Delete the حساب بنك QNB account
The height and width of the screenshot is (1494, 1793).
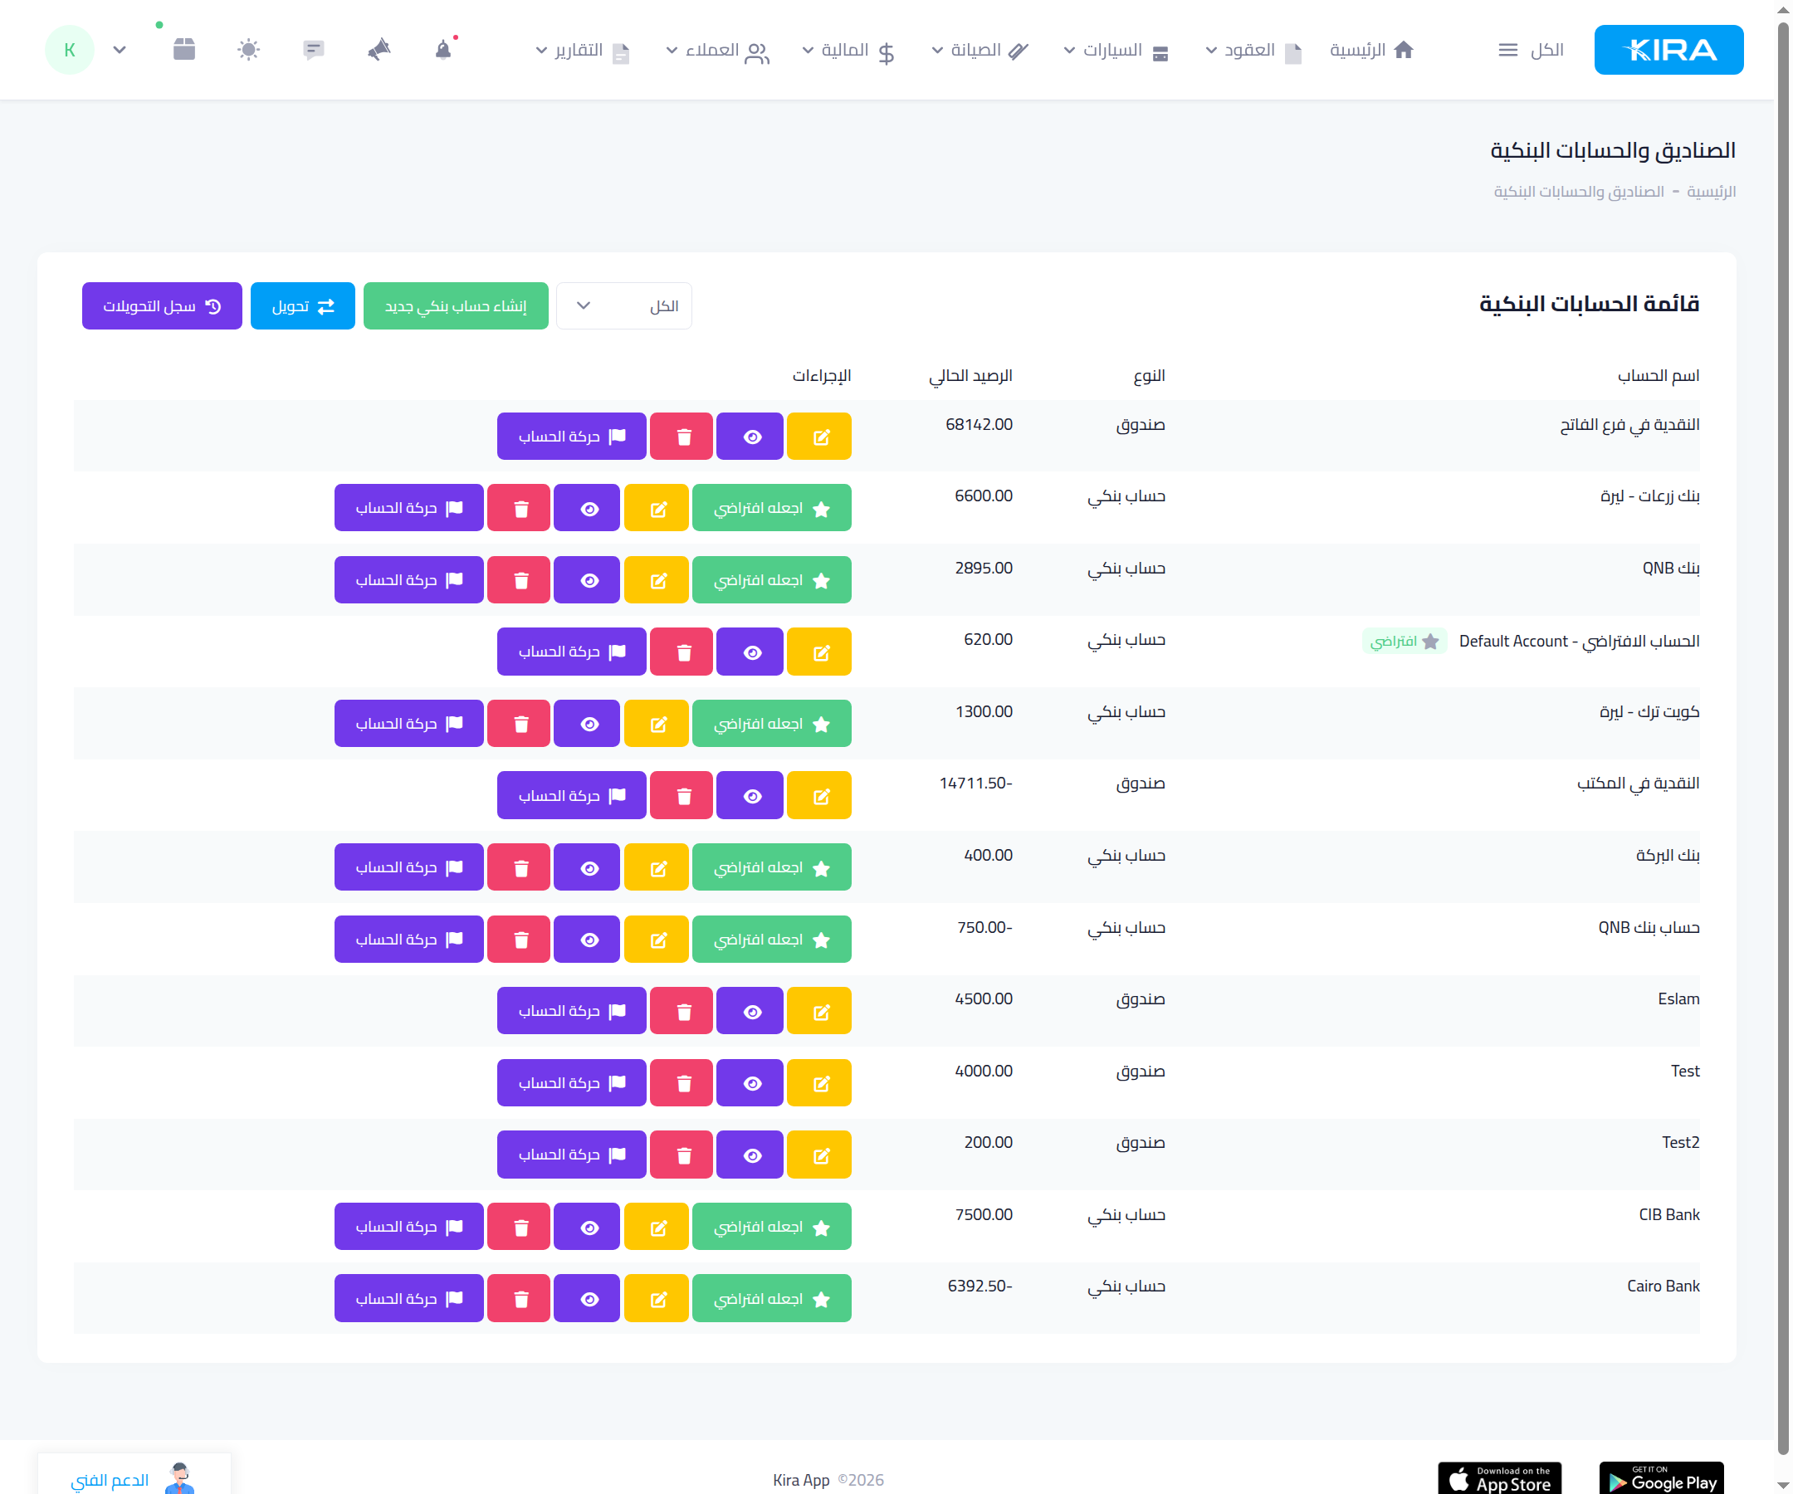pyautogui.click(x=519, y=939)
